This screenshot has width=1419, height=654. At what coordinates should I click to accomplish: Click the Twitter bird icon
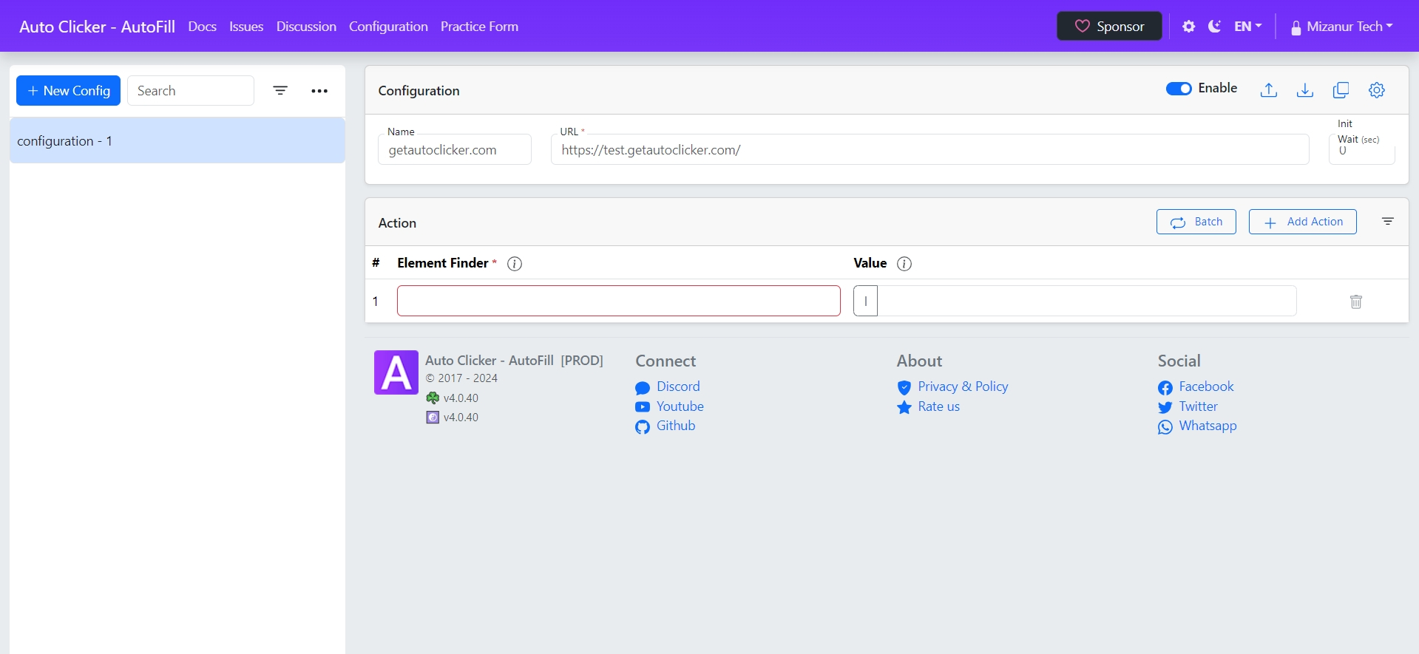tap(1165, 407)
